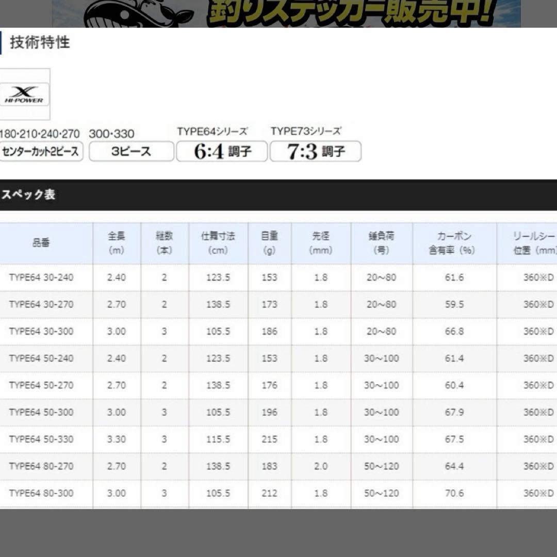Click sinker load 30~100 in 50-330 row
This screenshot has height=557, width=557.
click(381, 439)
